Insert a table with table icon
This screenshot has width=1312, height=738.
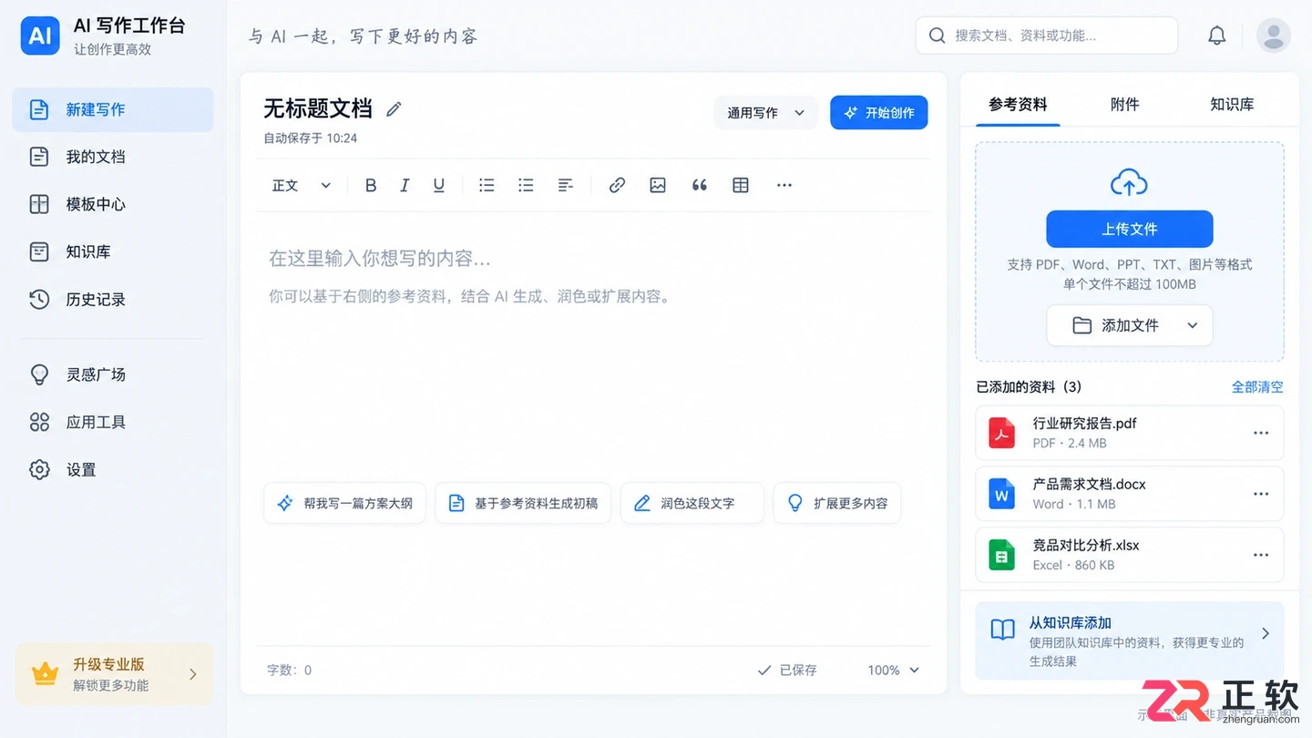click(x=741, y=185)
